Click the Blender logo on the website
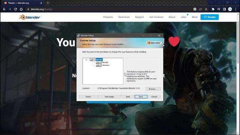The image size is (240, 135). tap(29, 17)
